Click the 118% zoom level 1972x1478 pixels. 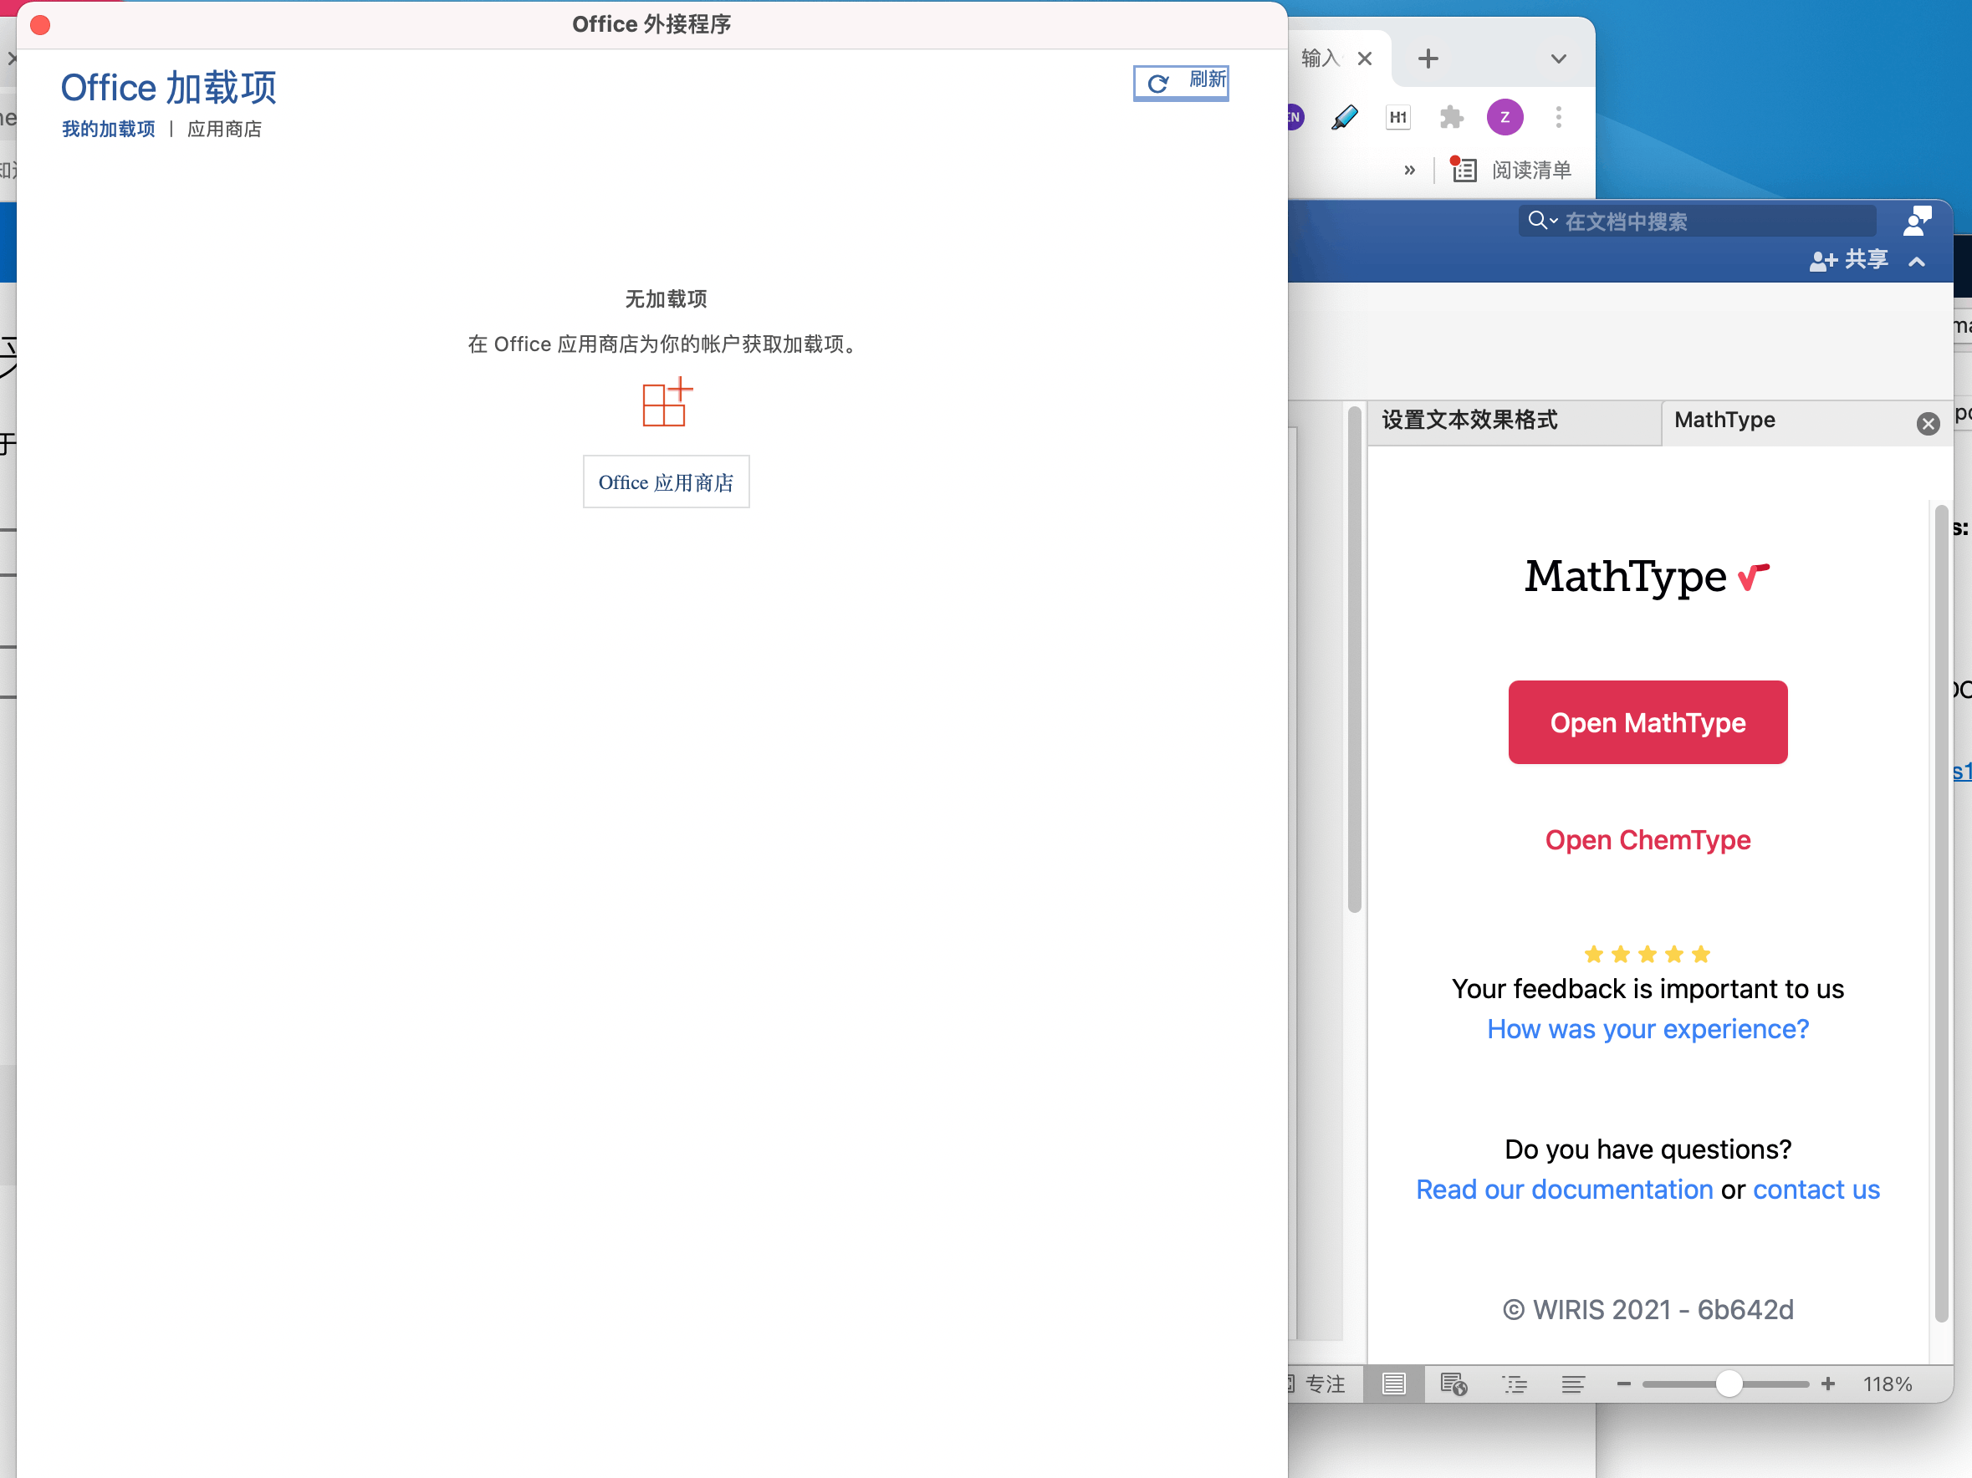click(x=1888, y=1384)
